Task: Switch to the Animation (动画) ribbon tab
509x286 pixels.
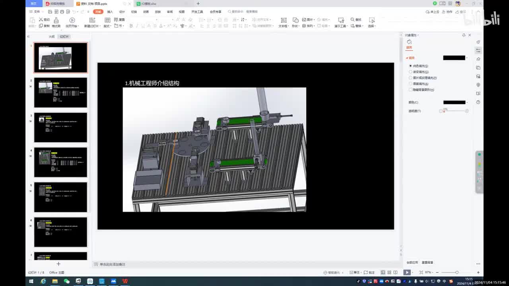Action: point(146,12)
